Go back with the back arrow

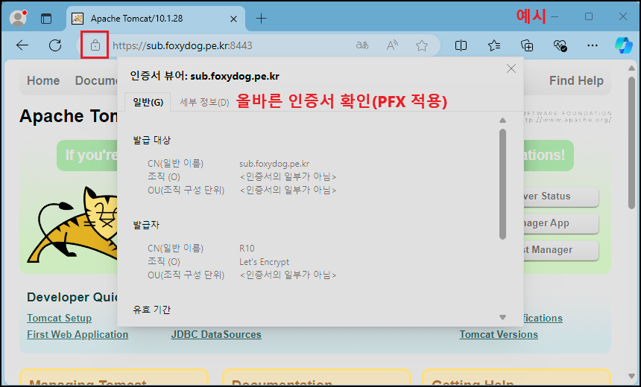coord(22,45)
